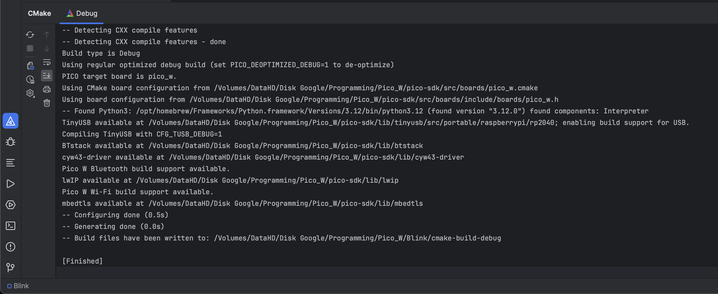Clear all console output

(47, 103)
